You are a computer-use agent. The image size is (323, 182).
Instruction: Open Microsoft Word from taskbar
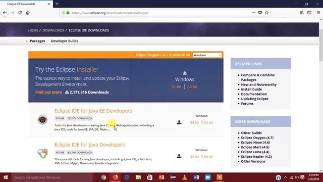point(196,177)
